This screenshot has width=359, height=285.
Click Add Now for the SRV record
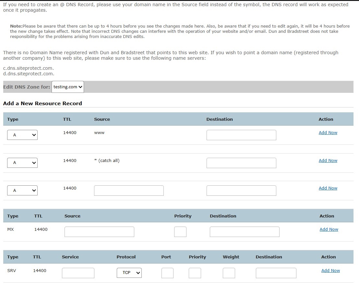(330, 270)
